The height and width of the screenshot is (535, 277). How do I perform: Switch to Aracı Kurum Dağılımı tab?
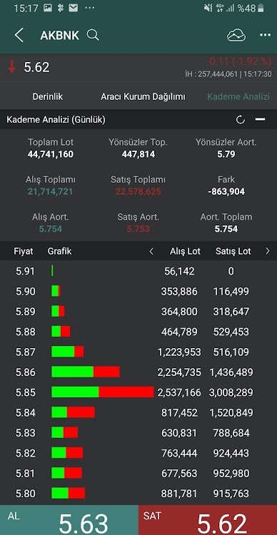(143, 96)
